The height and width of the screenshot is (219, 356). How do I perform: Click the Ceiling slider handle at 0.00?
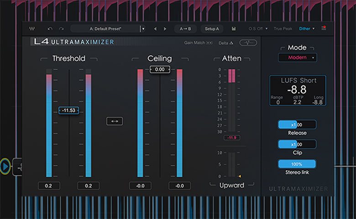pyautogui.click(x=160, y=69)
